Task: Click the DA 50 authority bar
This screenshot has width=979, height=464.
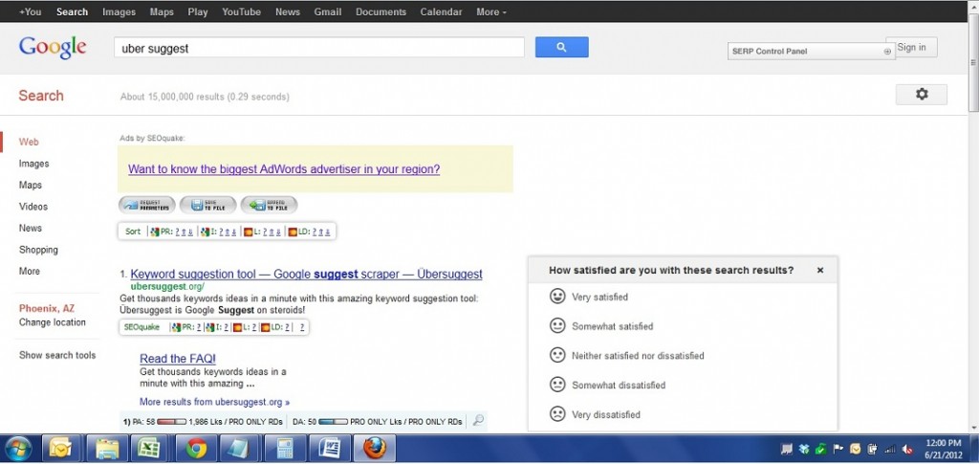Action: click(x=333, y=422)
